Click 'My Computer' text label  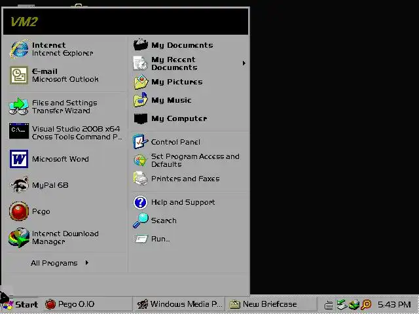coord(179,118)
